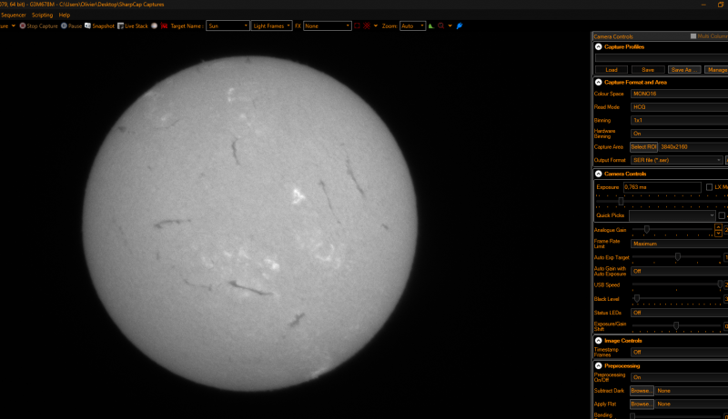Click the Select ROI button
The width and height of the screenshot is (728, 419).
click(x=643, y=147)
